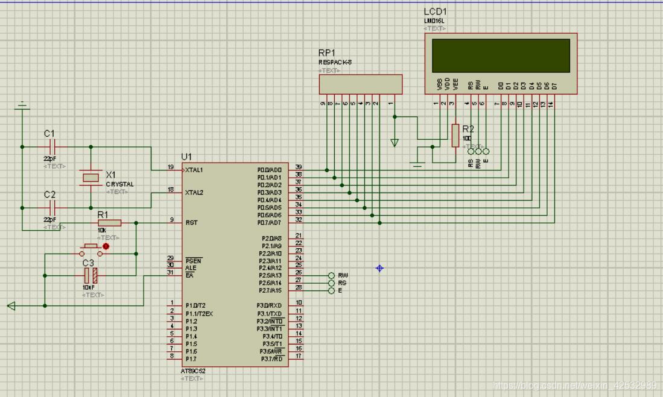Screen dimensions: 663x397
Task: Select the RW terminal at pin P2.5
Action: point(331,275)
